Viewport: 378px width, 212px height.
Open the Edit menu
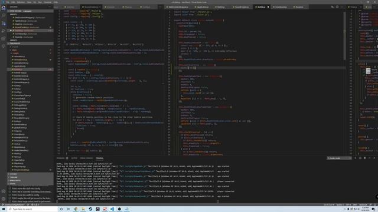point(13,2)
